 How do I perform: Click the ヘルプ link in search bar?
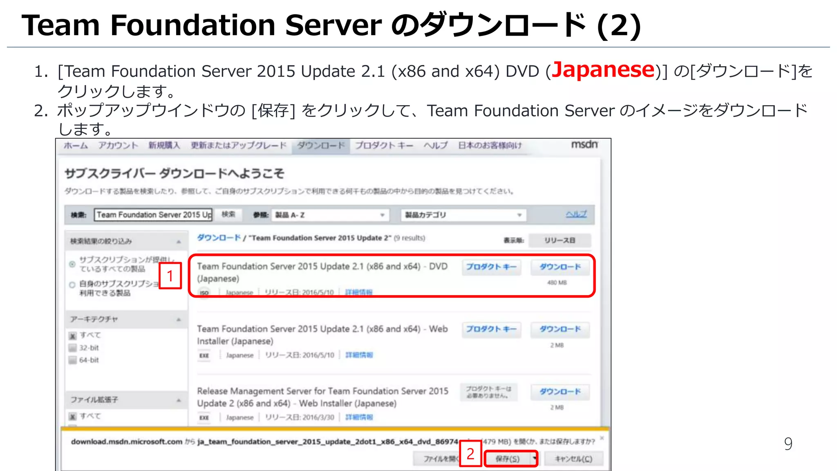(576, 214)
